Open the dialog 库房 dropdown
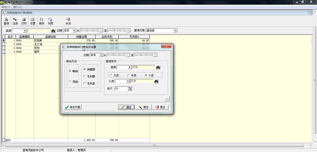This screenshot has width=317, height=152. pyautogui.click(x=130, y=67)
